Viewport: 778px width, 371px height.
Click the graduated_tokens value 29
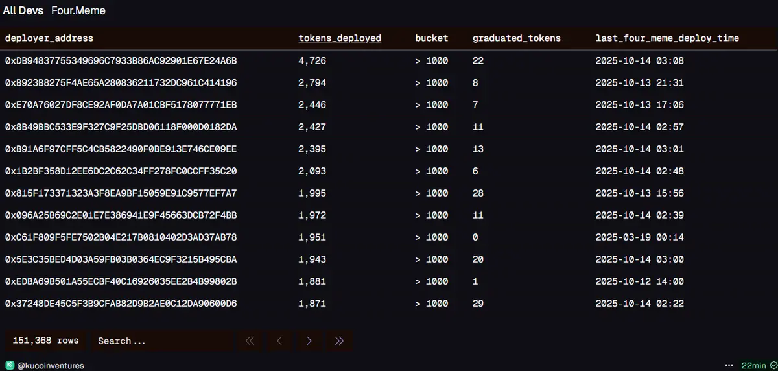478,304
